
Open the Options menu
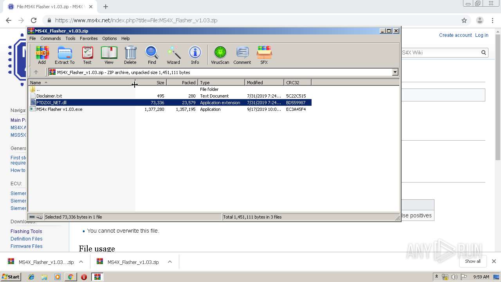pos(110,38)
